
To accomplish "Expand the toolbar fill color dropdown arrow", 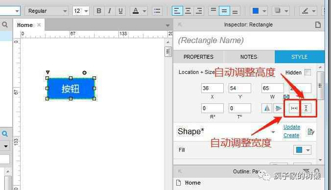I will click(x=264, y=11).
